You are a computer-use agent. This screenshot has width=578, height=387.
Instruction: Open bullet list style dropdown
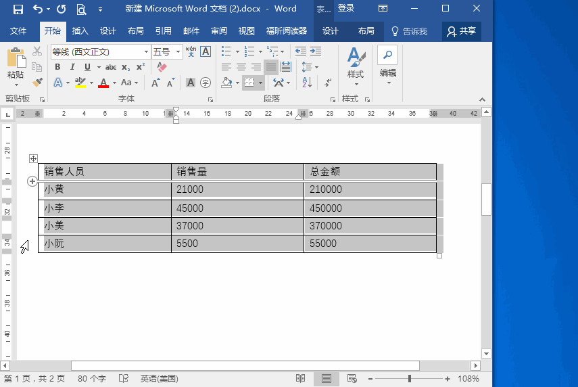[x=237, y=51]
